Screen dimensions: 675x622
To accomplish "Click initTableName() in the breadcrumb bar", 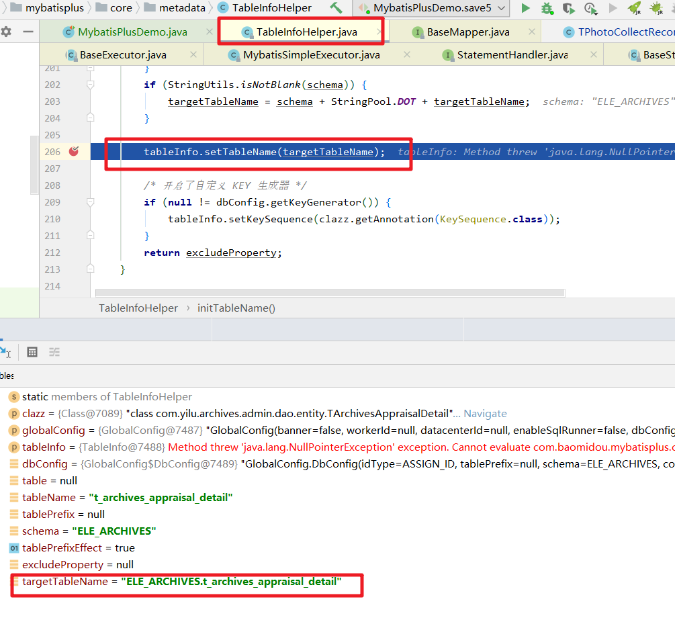I will click(x=236, y=308).
